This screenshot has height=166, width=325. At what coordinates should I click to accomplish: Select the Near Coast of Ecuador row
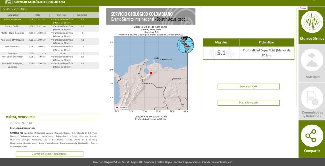pos(49,58)
